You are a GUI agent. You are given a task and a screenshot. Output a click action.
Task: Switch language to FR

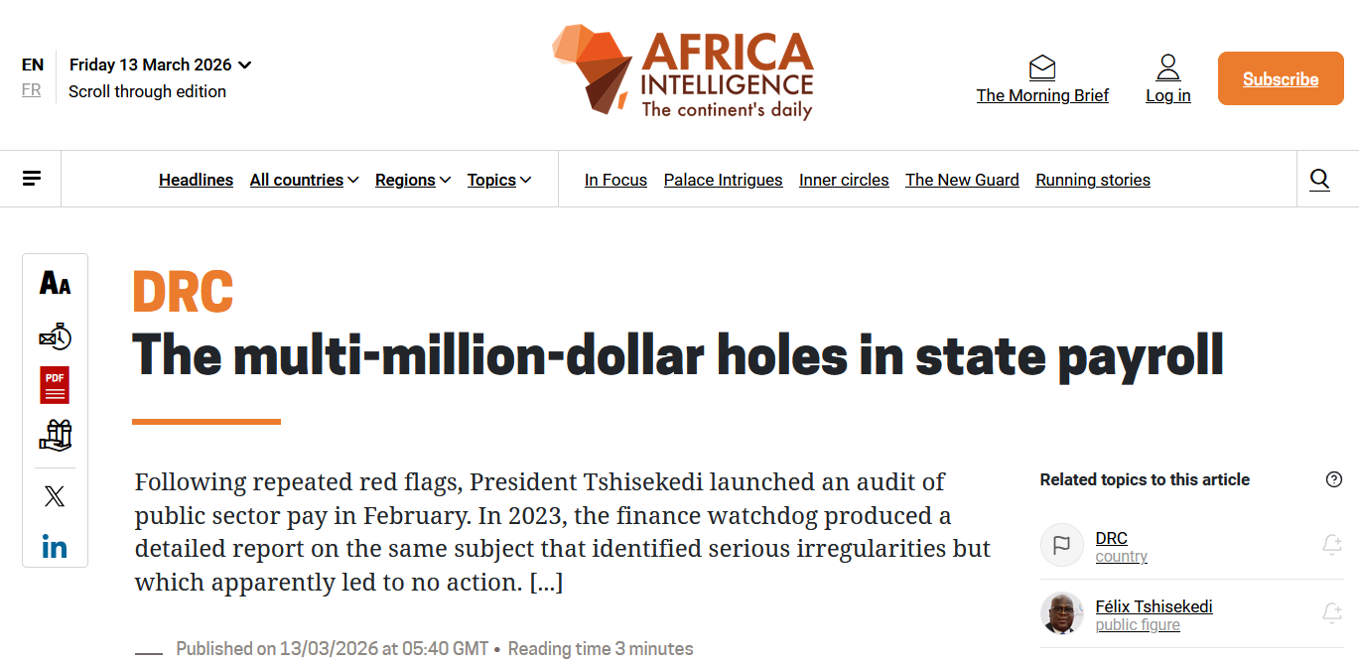32,90
